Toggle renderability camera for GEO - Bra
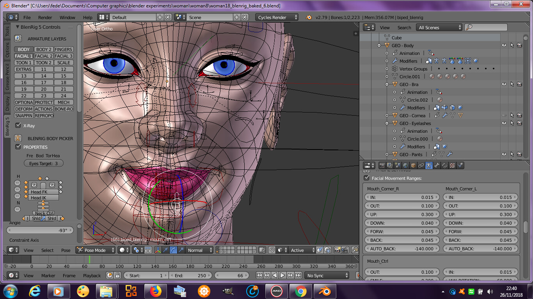 pyautogui.click(x=519, y=84)
